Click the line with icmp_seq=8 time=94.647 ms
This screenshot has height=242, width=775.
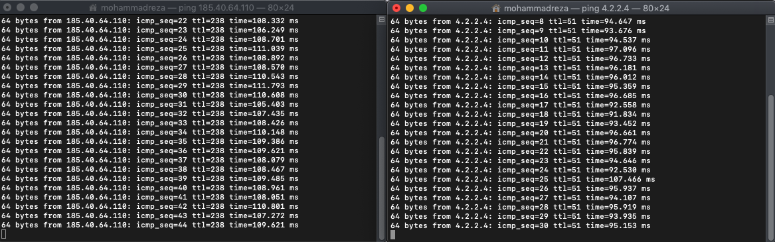518,22
